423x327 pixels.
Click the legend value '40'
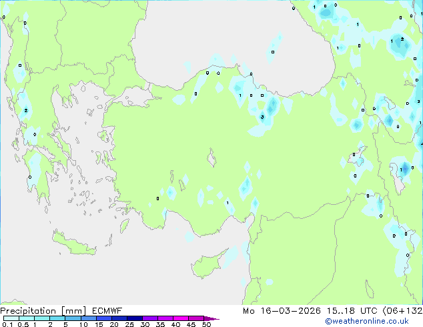pos(175,324)
